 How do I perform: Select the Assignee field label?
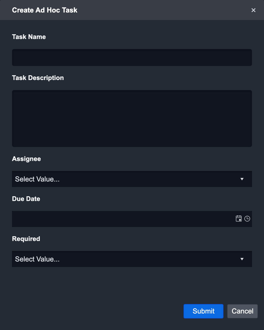26,159
